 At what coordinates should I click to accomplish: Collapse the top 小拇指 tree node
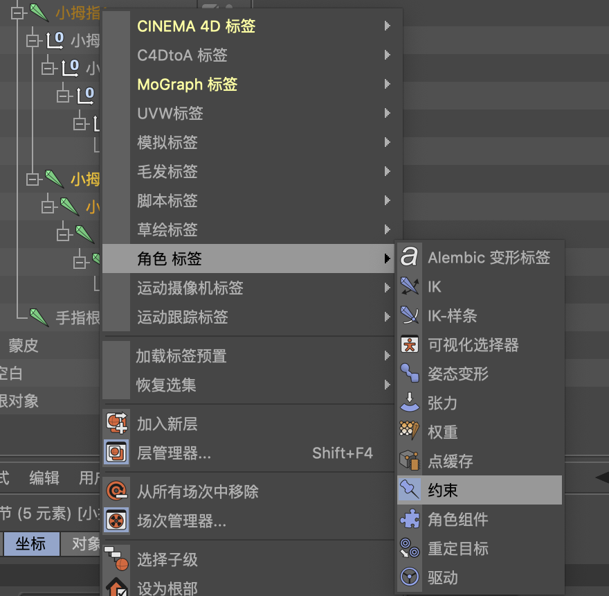[x=17, y=13]
